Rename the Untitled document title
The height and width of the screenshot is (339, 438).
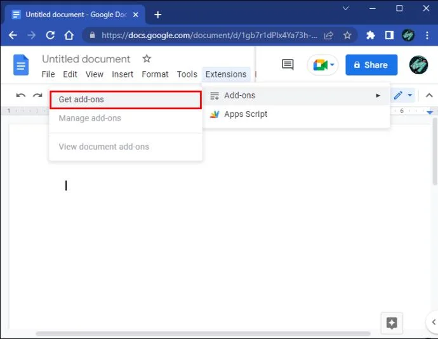point(86,59)
